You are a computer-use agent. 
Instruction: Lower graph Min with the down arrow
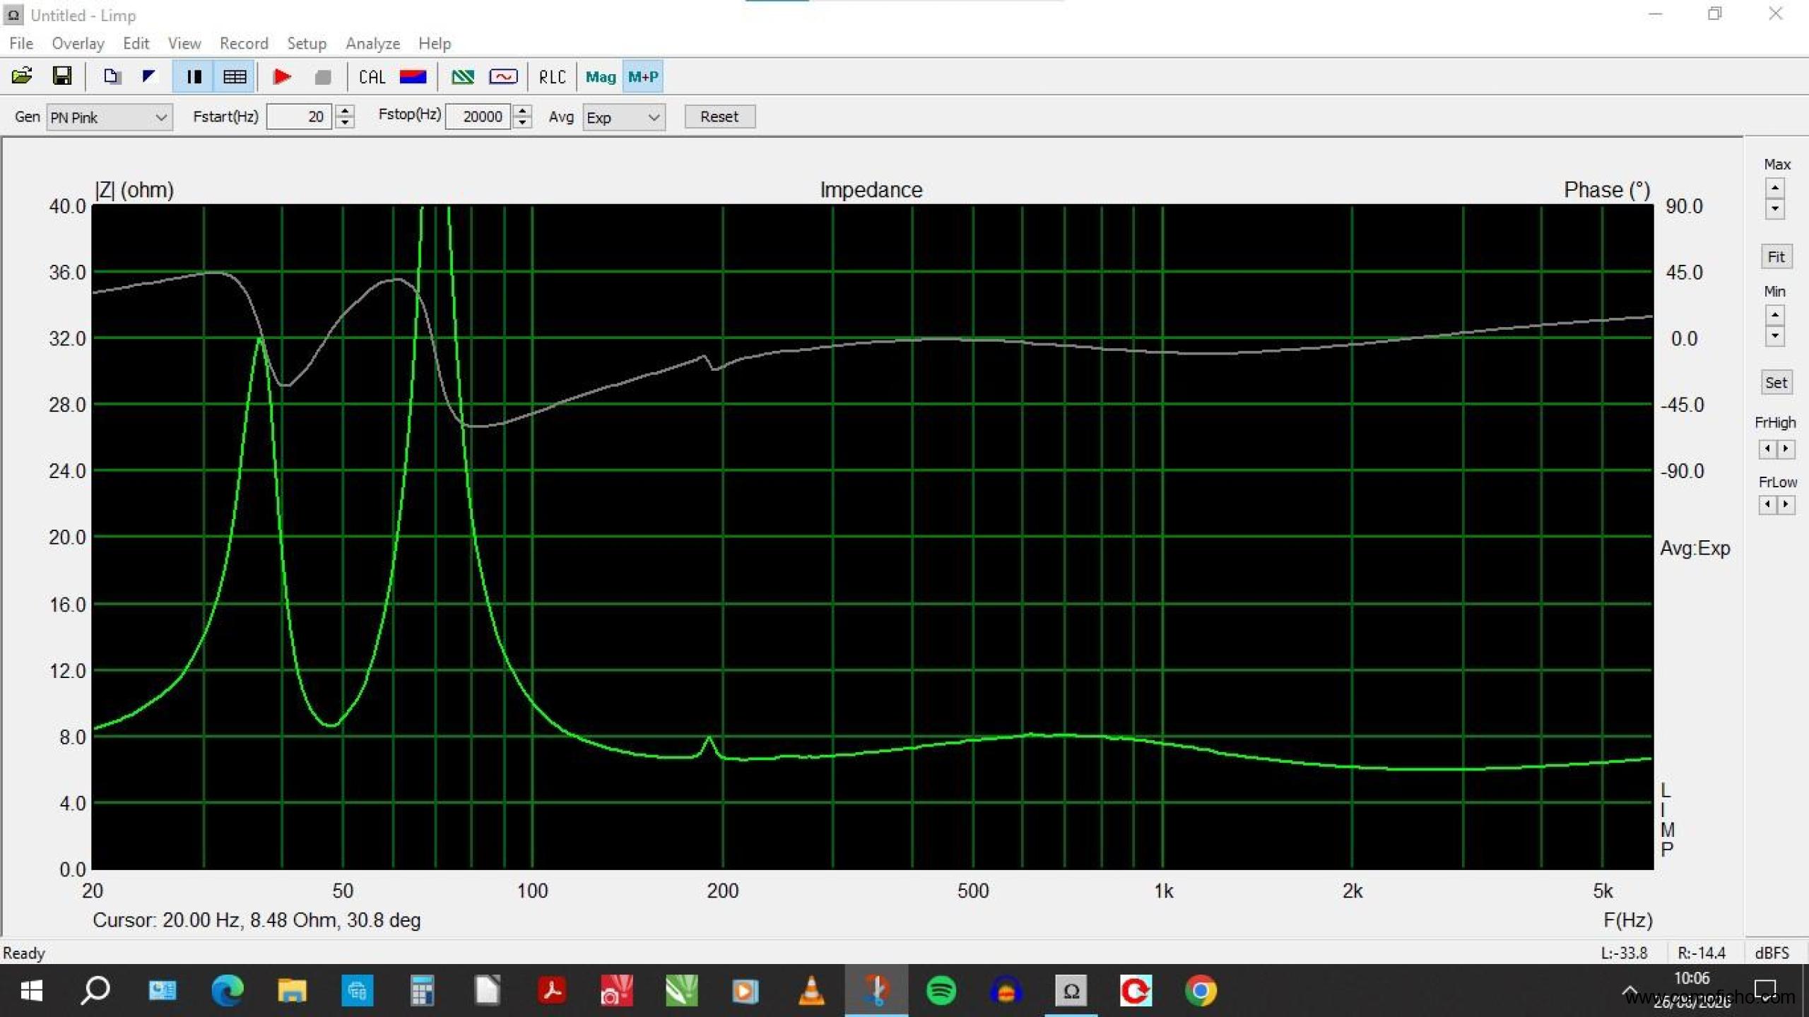pos(1774,335)
